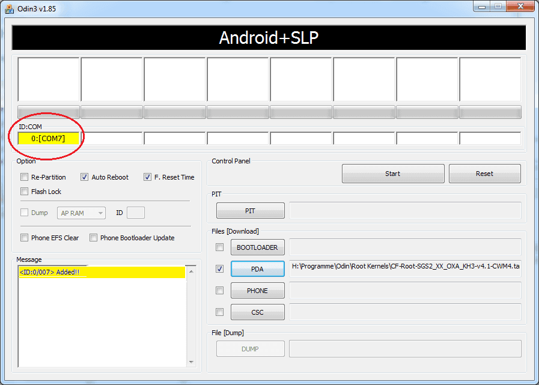The image size is (539, 385).
Task: Enable Phone Bootloader Update checkbox
Action: click(93, 237)
